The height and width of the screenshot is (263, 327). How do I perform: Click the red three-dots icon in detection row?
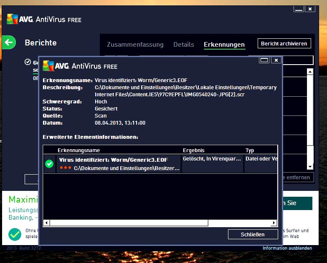point(66,168)
